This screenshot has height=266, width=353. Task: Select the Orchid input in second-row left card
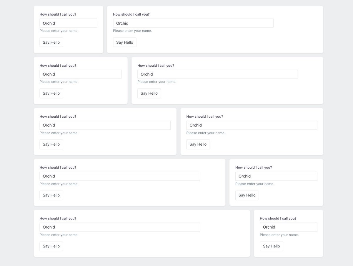(x=81, y=74)
